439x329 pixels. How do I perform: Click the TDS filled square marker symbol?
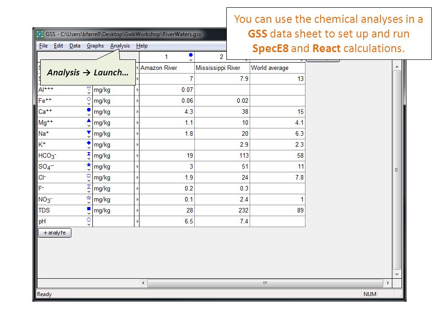[x=89, y=209]
